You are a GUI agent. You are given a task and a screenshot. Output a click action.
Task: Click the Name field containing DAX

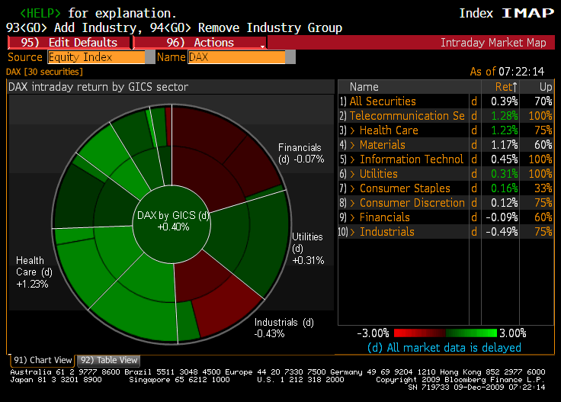click(x=236, y=57)
